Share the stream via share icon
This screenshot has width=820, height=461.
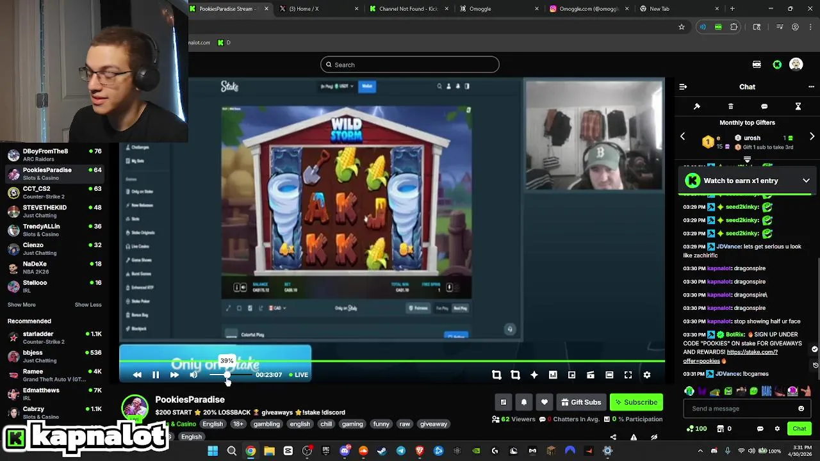tap(613, 437)
